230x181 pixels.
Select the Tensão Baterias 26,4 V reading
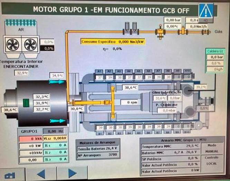pos(99,149)
